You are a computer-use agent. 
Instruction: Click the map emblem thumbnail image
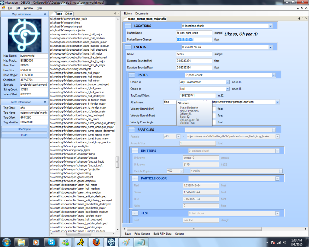tap(25, 36)
